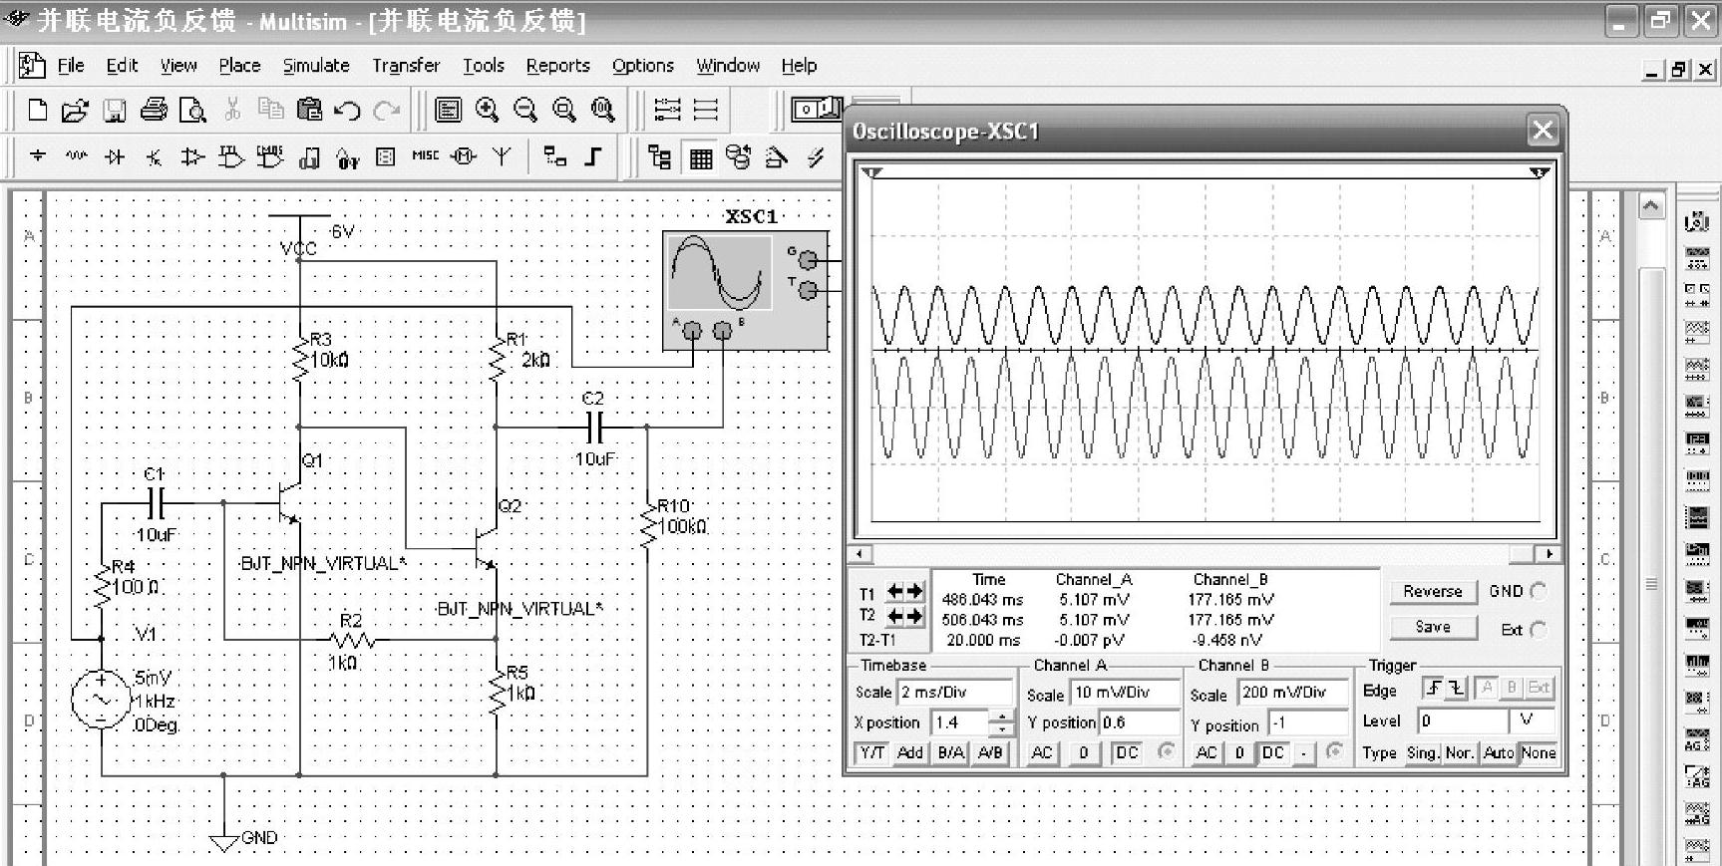1722x866 pixels.
Task: Click the Zoom In magnifier icon
Action: [x=487, y=110]
